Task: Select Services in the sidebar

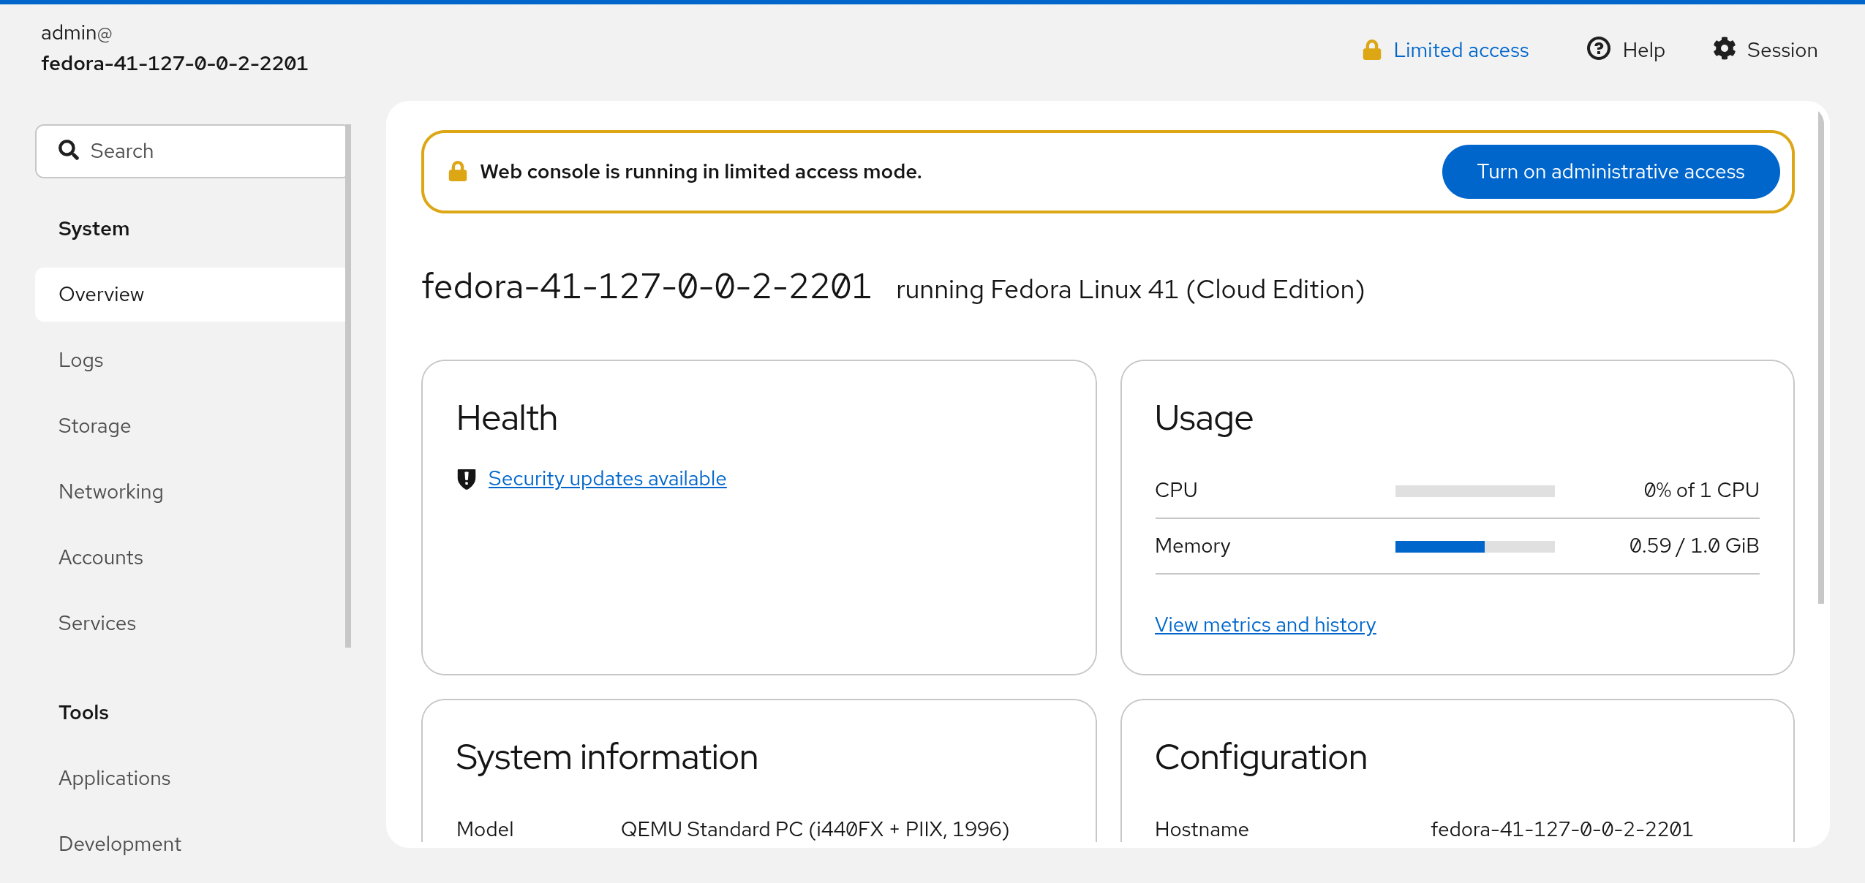Action: tap(97, 623)
